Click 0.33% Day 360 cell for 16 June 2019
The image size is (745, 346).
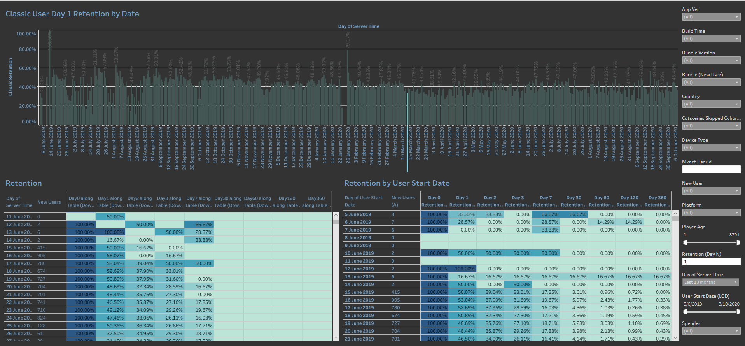(657, 300)
